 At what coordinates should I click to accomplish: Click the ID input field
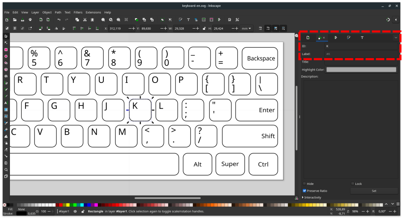tap(360, 46)
